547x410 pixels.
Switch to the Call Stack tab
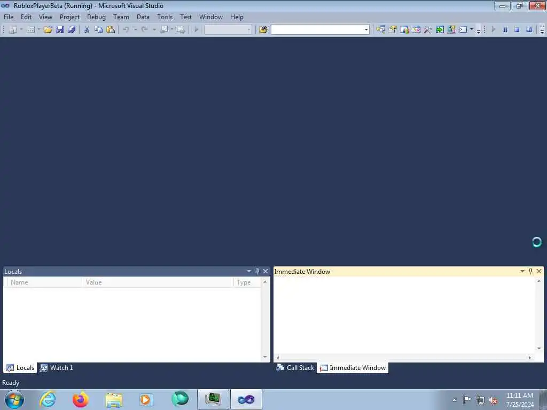pyautogui.click(x=295, y=368)
